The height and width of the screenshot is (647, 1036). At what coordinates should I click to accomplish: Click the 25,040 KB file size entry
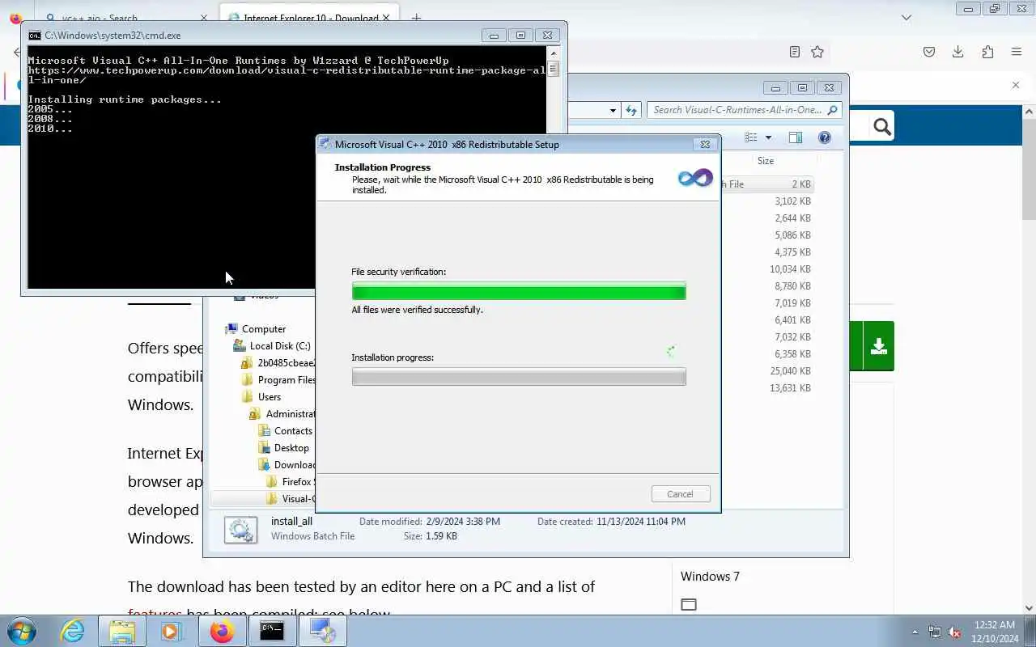pos(790,371)
